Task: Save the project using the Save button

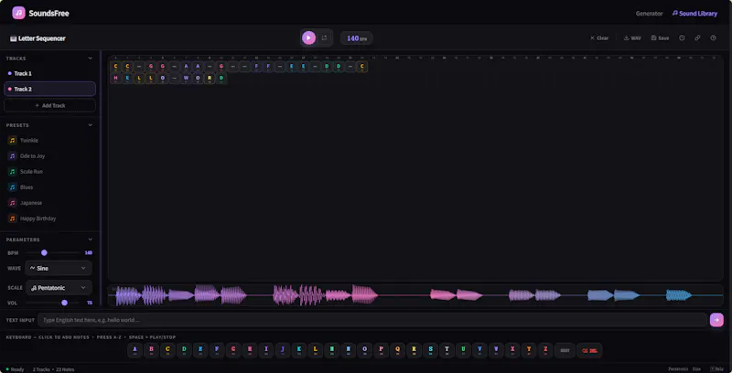Action: point(660,38)
